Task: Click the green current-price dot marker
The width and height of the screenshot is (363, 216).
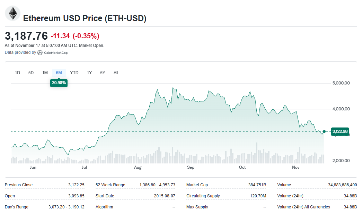Action: point(324,131)
